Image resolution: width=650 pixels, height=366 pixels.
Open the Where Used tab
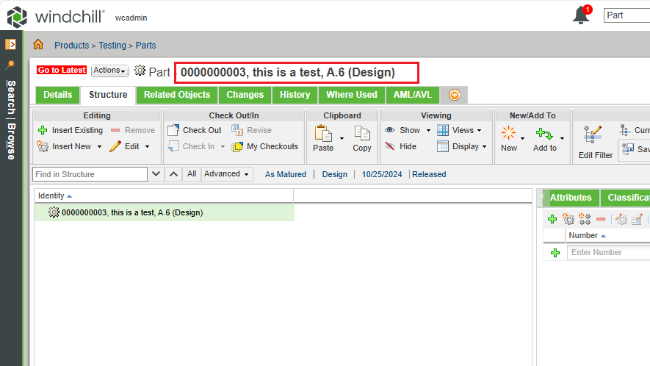pyautogui.click(x=351, y=95)
